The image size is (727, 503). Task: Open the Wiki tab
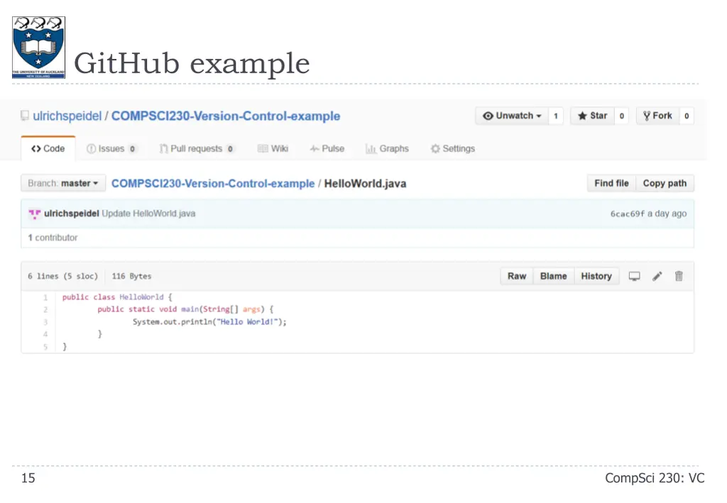[x=273, y=149]
